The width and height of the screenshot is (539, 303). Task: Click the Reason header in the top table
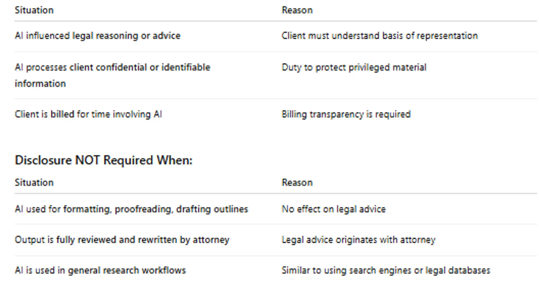point(297,10)
